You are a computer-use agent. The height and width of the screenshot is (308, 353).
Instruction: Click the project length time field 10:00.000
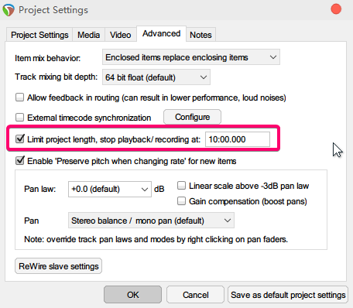pos(238,139)
